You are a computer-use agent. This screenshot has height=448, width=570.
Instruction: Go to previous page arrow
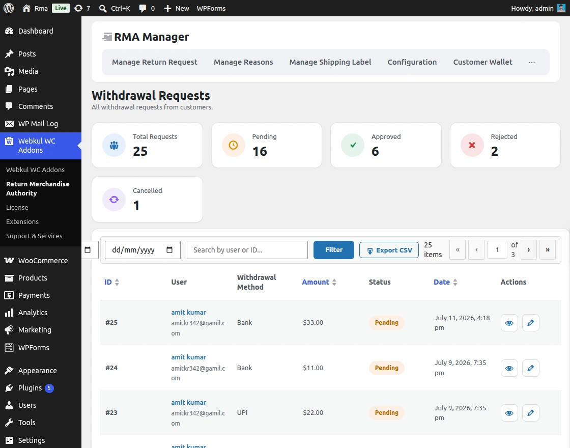coord(476,250)
